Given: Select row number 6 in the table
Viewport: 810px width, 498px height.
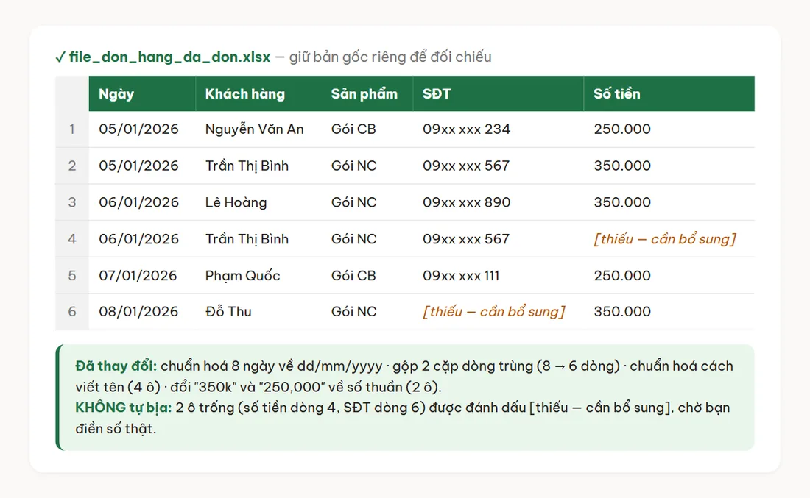Looking at the screenshot, I should coord(72,312).
